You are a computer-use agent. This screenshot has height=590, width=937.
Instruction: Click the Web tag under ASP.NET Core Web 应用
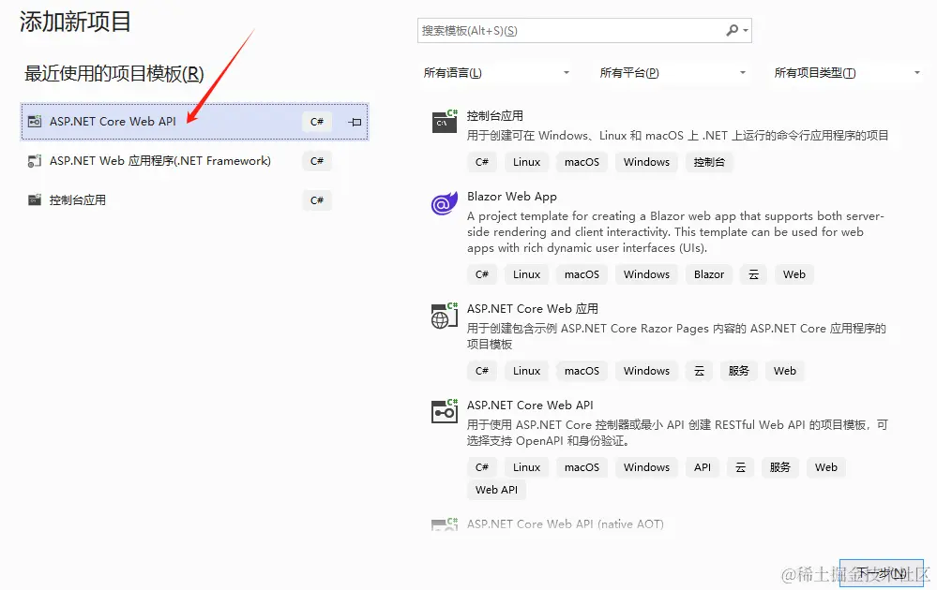click(x=785, y=371)
